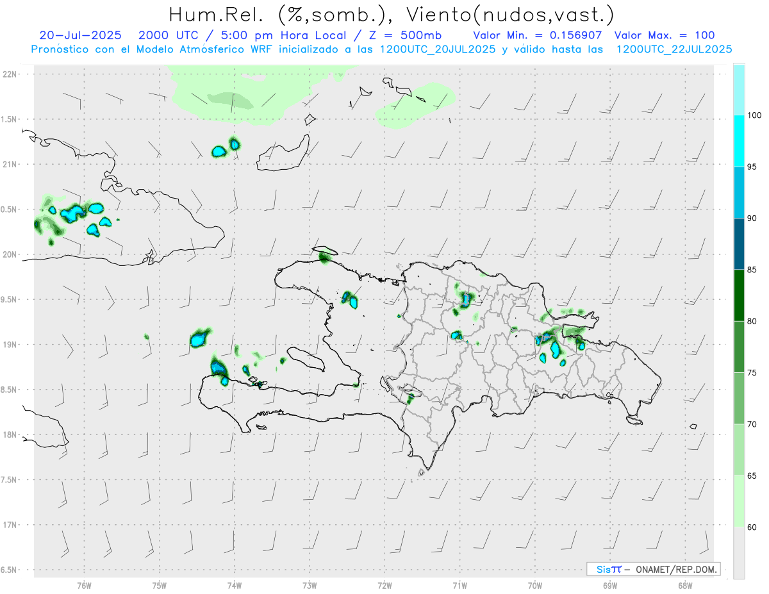
Task: Click the latitude label '18N'
Action: click(11, 434)
